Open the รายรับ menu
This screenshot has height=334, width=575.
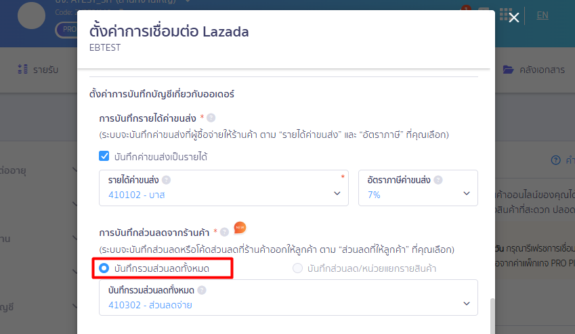pos(38,70)
